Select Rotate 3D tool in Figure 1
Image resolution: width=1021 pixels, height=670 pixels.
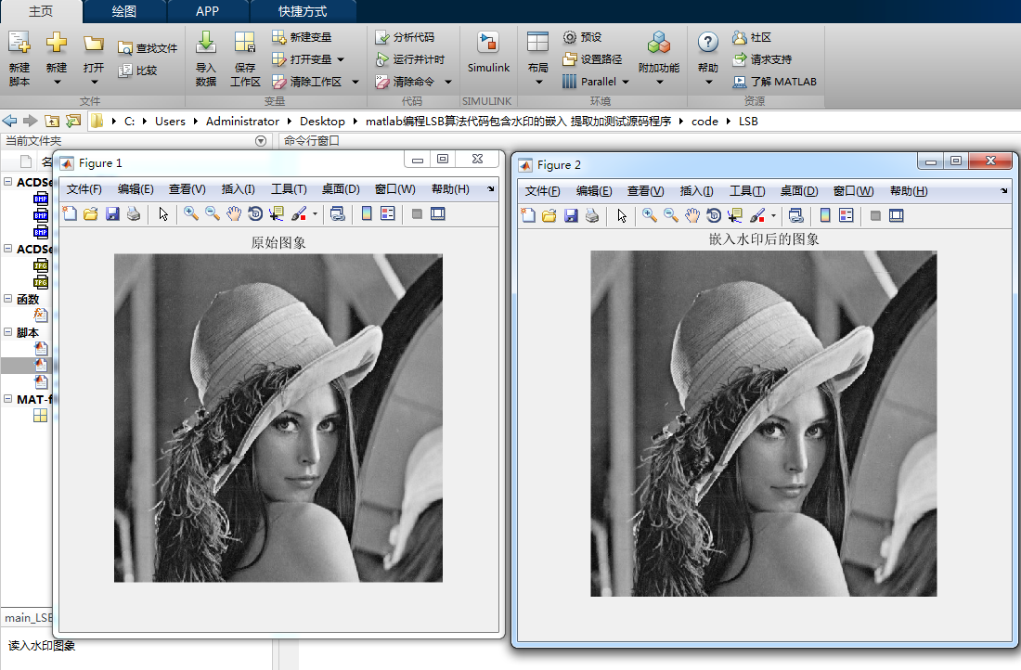pyautogui.click(x=255, y=213)
